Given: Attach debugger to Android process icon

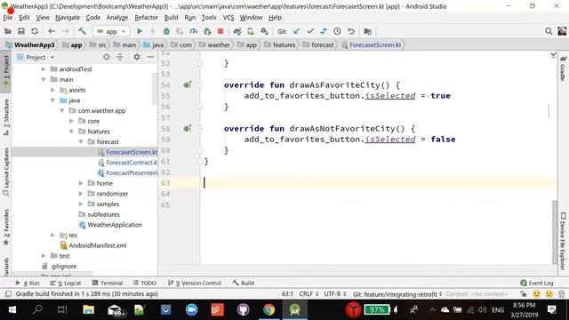Looking at the screenshot, I should click(x=207, y=32).
